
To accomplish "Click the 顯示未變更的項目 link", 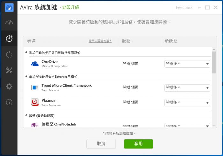I will (x=100, y=41).
